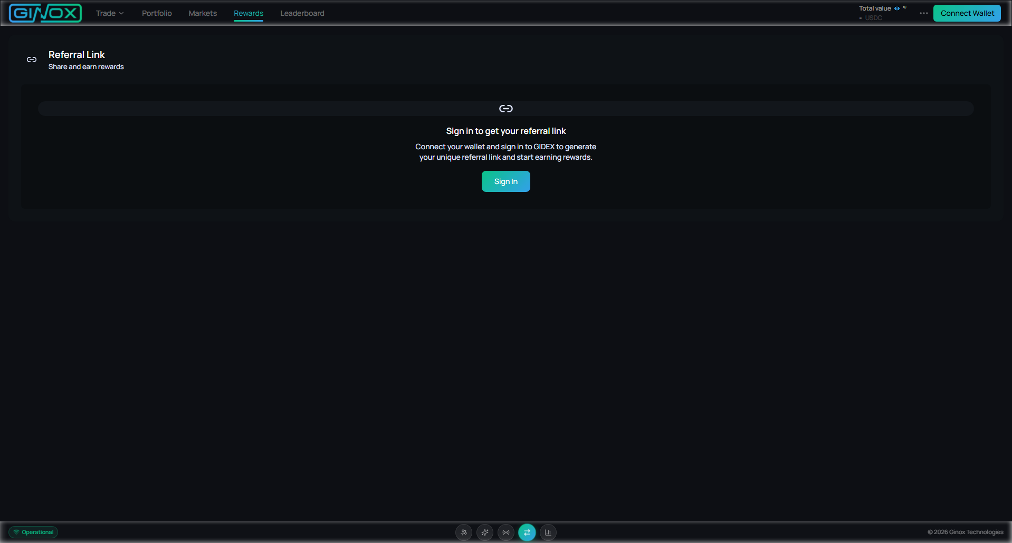Open the Portfolio page
1012x543 pixels.
click(x=157, y=13)
